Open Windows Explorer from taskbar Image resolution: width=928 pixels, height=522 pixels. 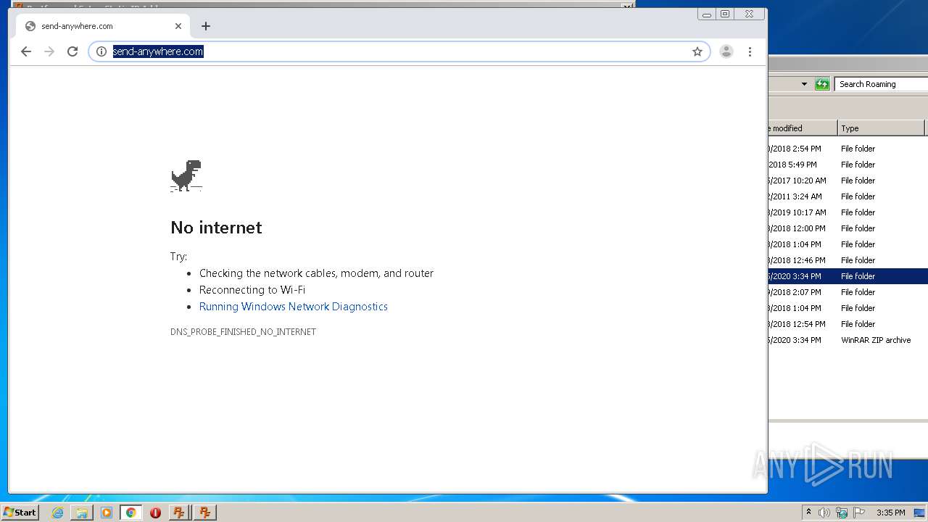pyautogui.click(x=82, y=513)
